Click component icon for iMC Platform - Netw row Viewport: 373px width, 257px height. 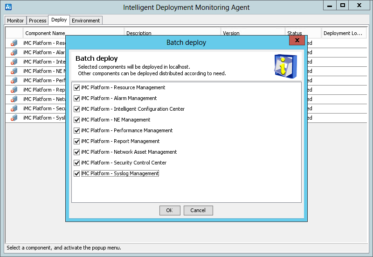pos(14,99)
